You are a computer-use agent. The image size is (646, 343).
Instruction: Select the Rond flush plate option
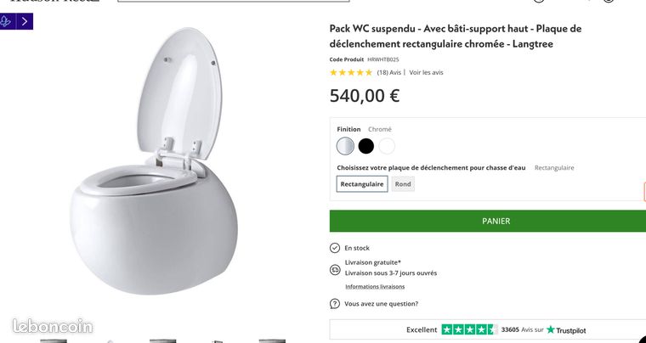[403, 184]
